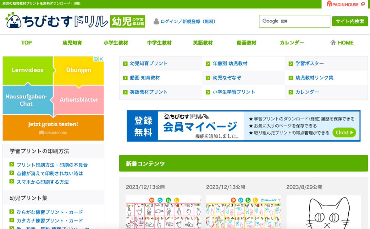
Task: Click the arrow icon beside カレンダー link
Action: click(291, 92)
